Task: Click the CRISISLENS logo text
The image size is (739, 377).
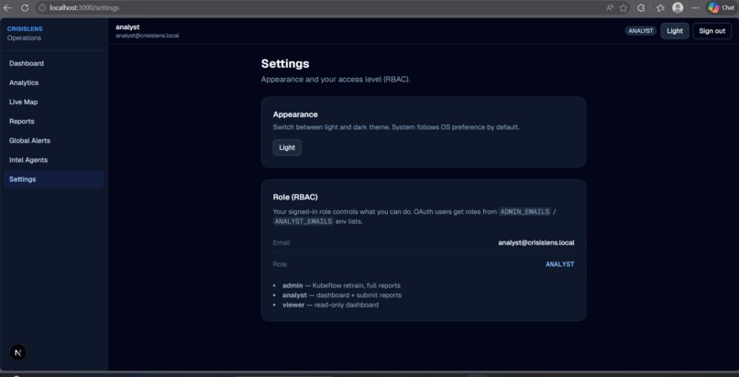Action: click(25, 29)
